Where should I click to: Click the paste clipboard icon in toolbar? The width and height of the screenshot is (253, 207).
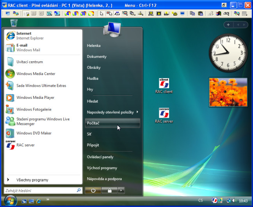200,14
